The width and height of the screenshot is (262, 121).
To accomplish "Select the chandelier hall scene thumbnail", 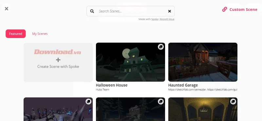I will (203, 109).
